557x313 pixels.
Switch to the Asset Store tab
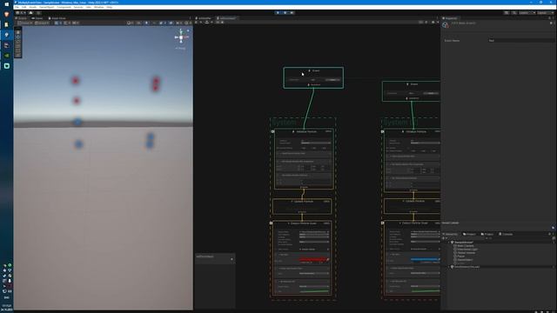coord(57,18)
